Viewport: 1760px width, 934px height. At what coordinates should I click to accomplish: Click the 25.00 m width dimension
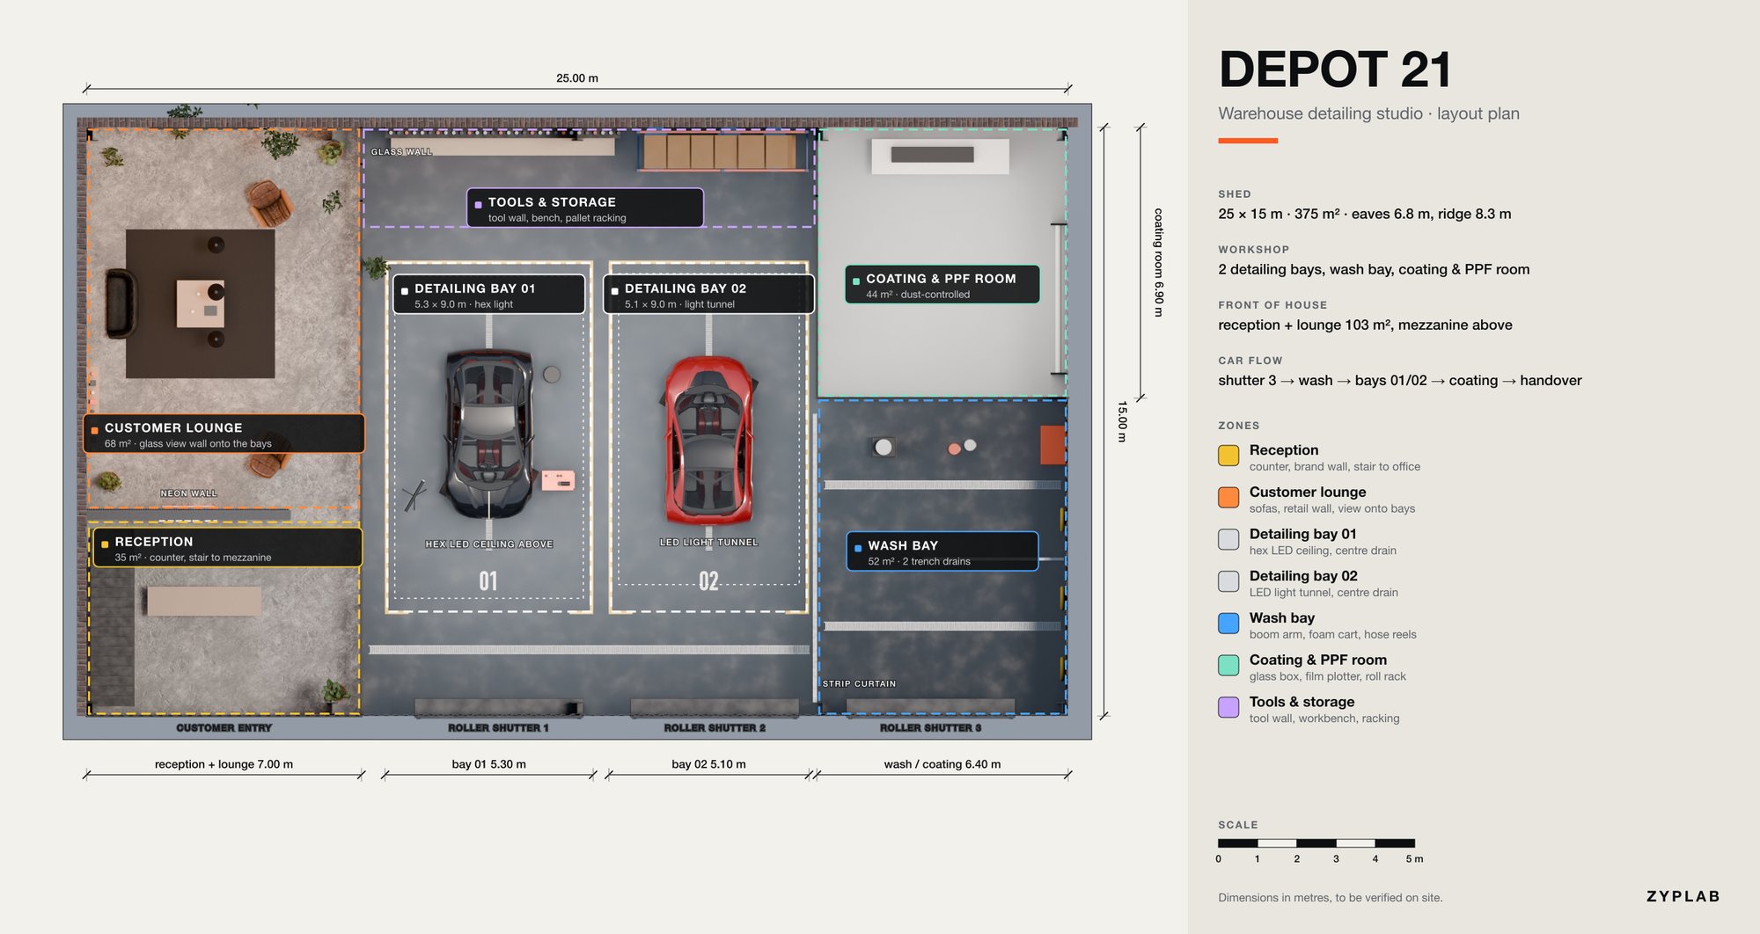tap(577, 78)
